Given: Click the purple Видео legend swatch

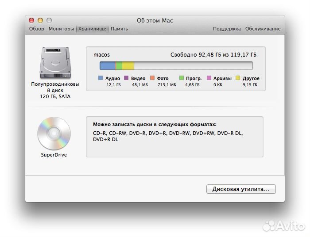Looking at the screenshot, I should (126, 78).
